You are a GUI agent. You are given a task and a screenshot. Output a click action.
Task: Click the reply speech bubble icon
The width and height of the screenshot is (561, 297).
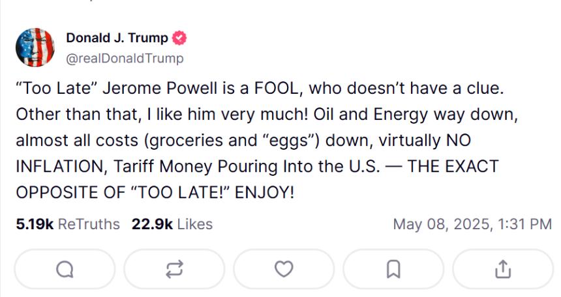pos(65,269)
